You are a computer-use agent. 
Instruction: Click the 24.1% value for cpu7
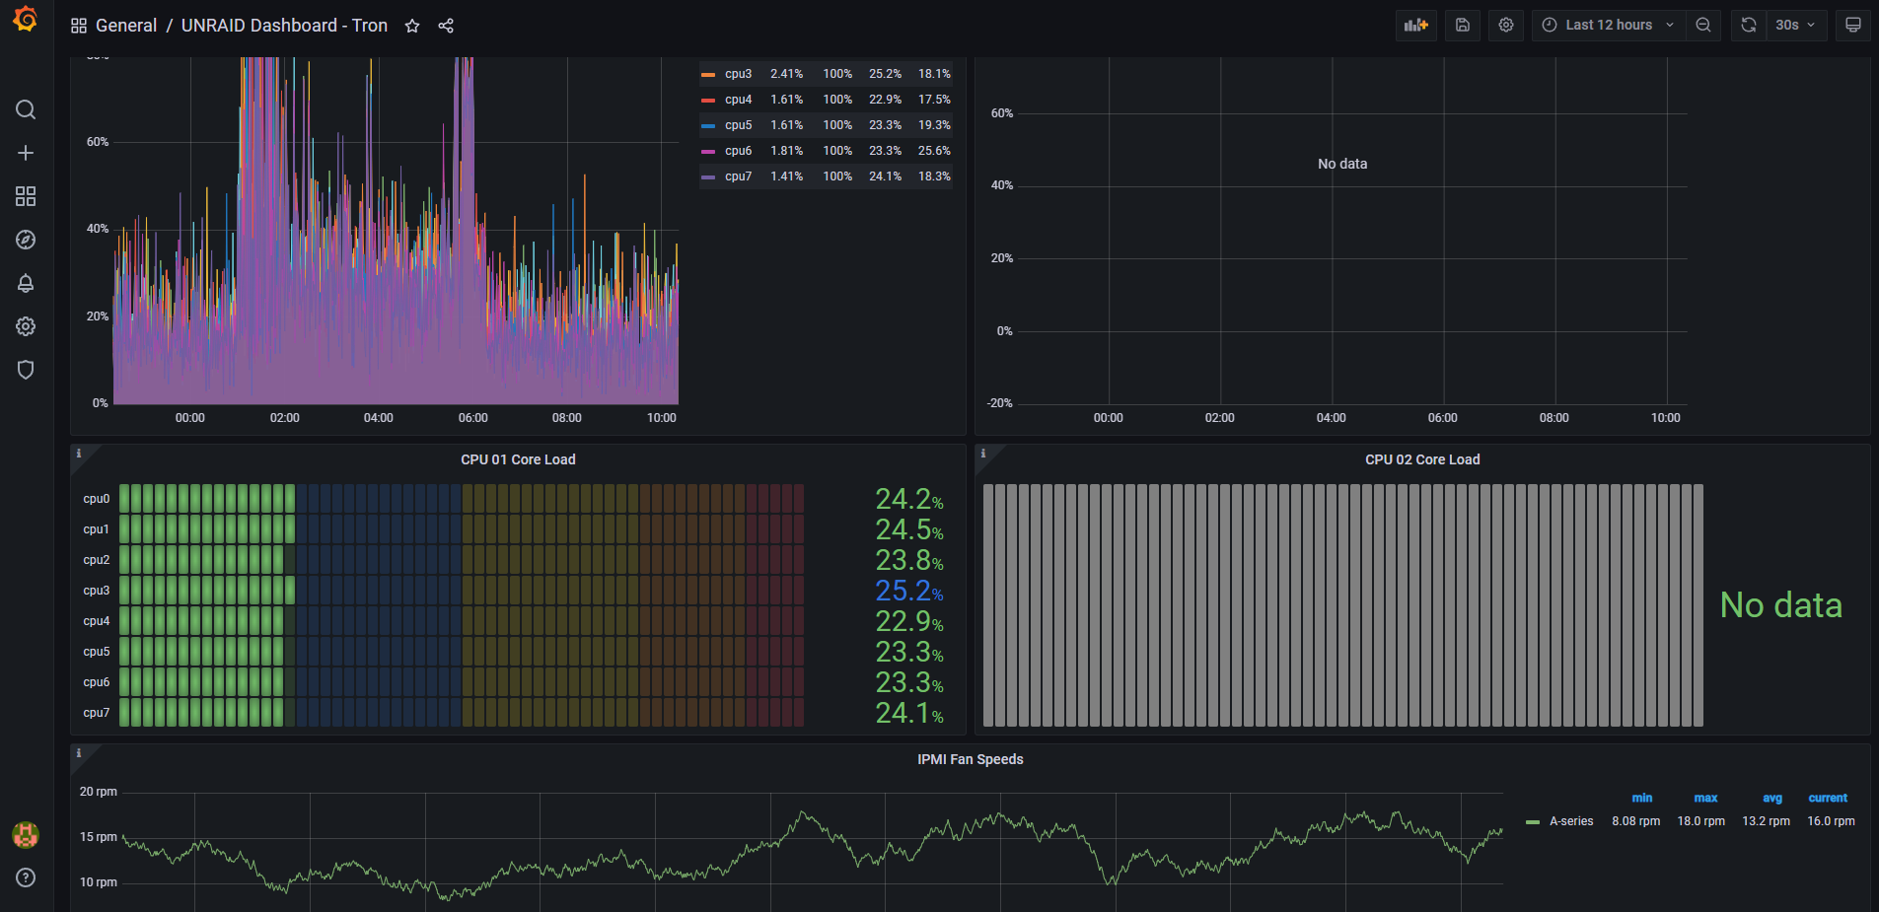[909, 713]
